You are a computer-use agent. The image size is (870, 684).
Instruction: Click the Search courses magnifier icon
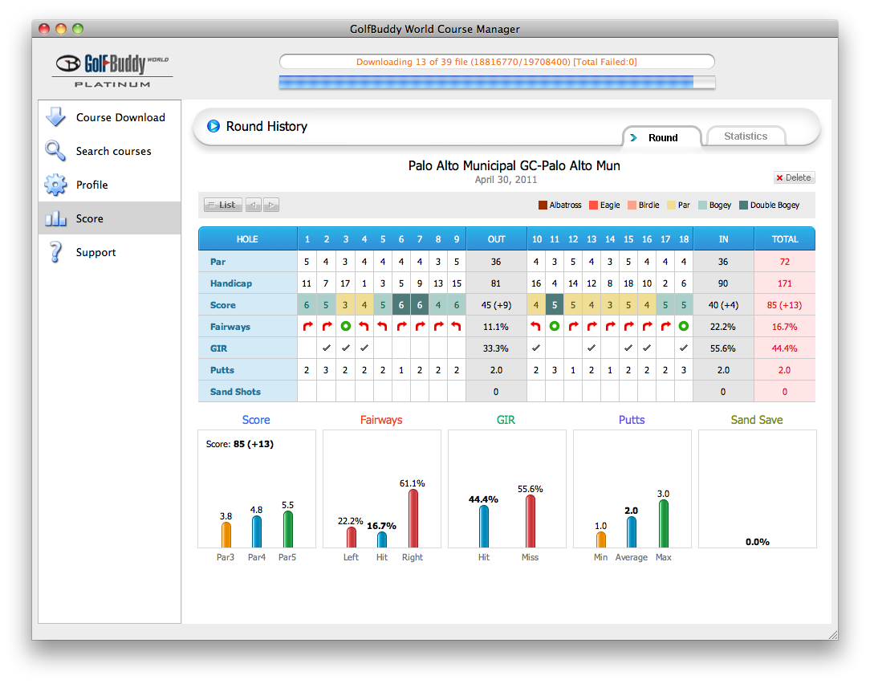point(55,151)
